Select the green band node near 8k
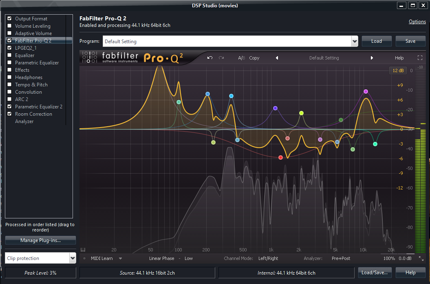 (x=353, y=150)
